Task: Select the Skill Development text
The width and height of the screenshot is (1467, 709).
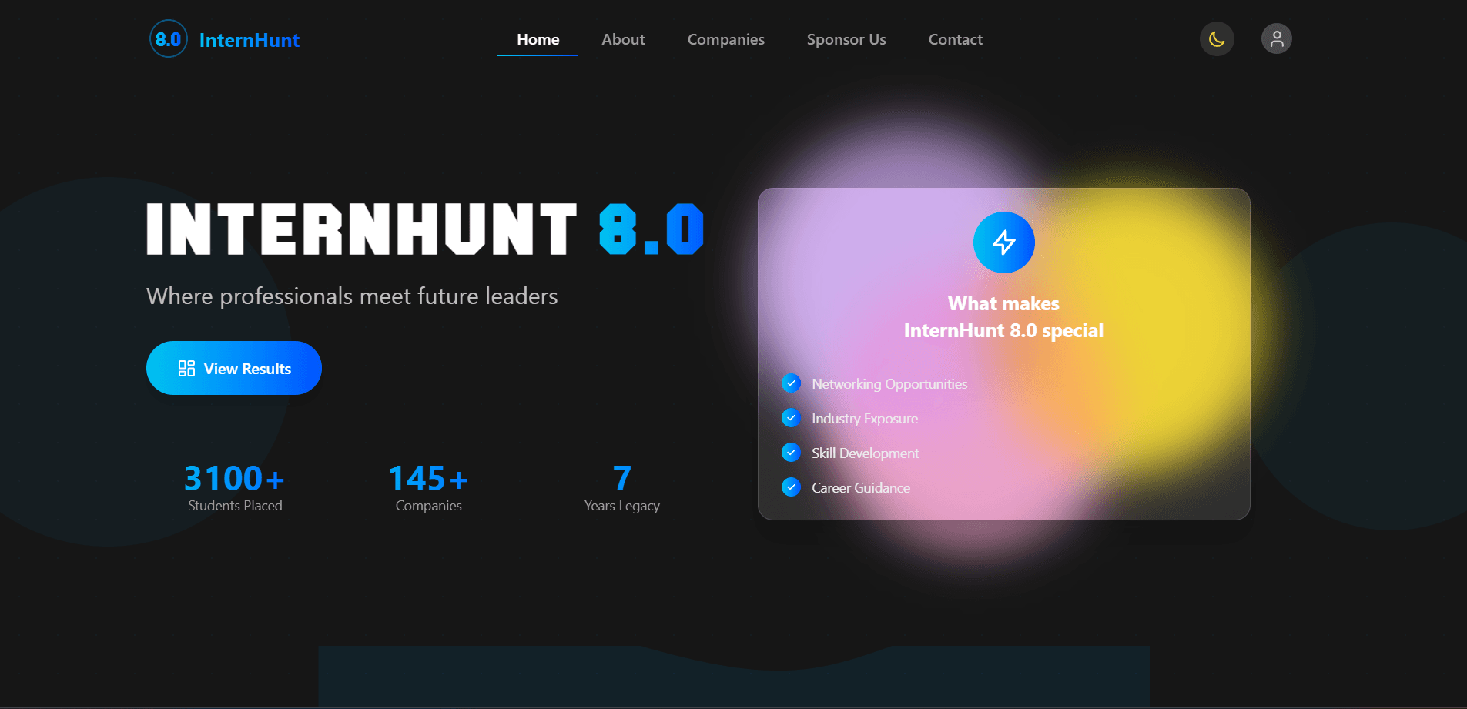Action: click(866, 453)
